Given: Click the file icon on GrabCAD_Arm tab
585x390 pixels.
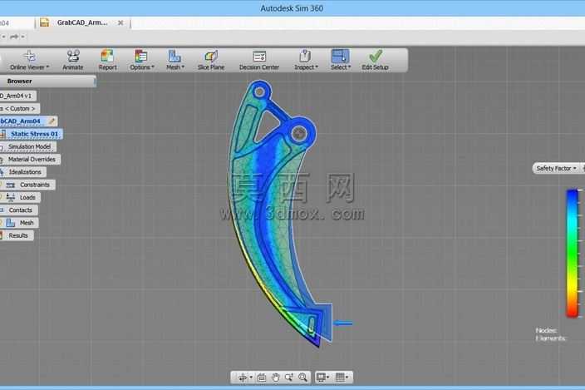Looking at the screenshot, I should [45, 22].
